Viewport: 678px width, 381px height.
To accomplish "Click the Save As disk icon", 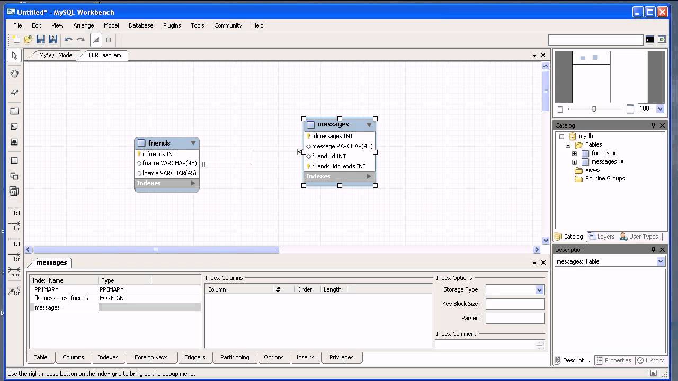I will 52,40.
